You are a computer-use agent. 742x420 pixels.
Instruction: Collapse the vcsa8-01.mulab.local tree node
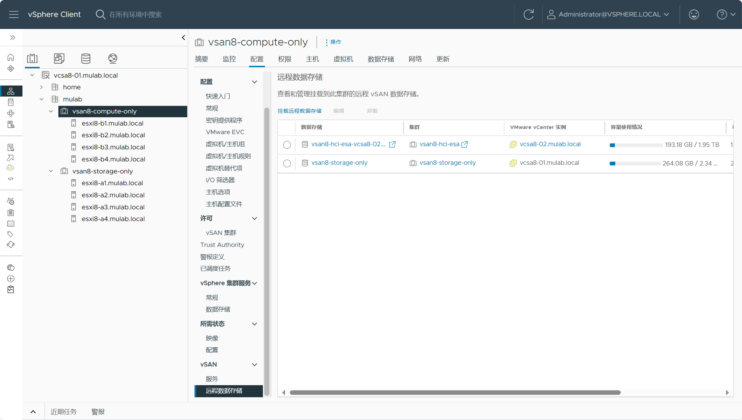32,75
